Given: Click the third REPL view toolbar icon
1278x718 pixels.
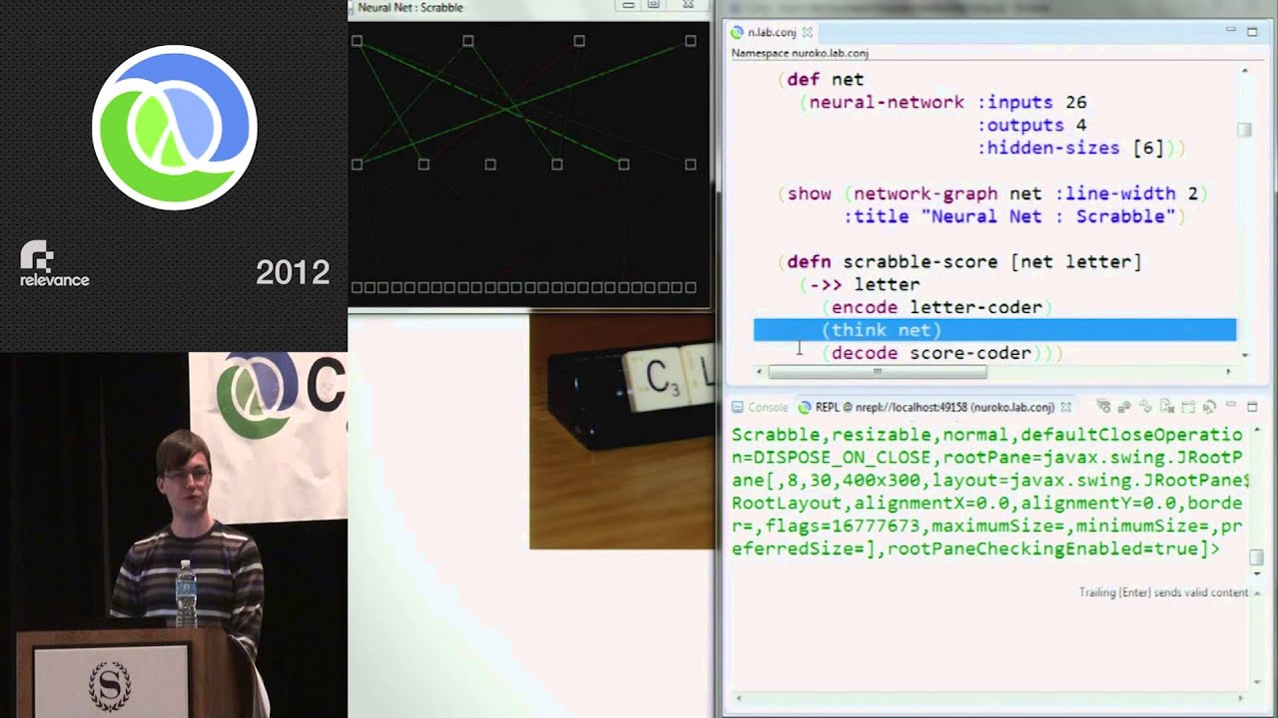Looking at the screenshot, I should click(1147, 407).
